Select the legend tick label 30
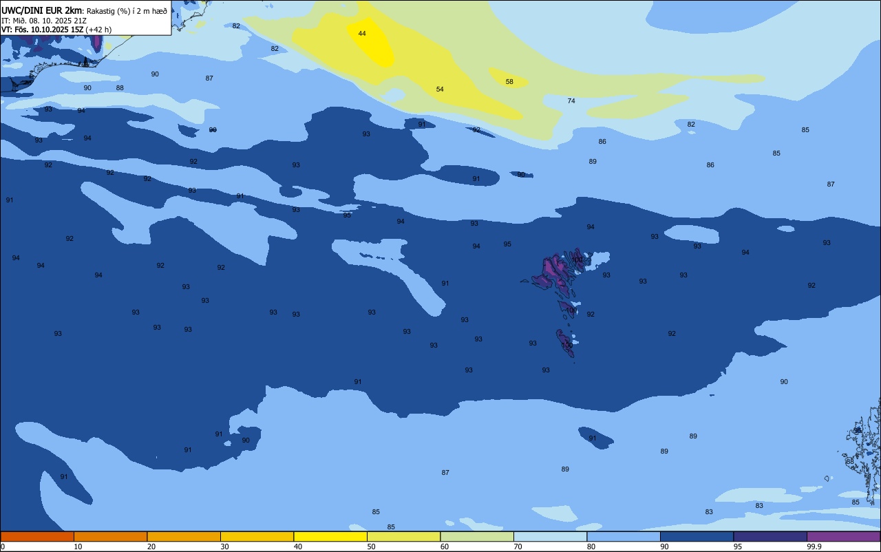The height and width of the screenshot is (552, 881). (224, 546)
